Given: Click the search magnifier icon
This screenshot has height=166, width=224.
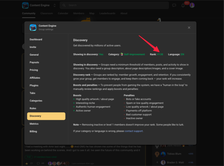Looking at the screenshot, I should 64,5.
